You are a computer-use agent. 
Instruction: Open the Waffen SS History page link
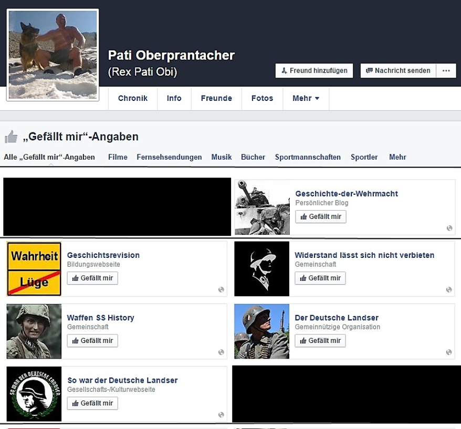tap(101, 318)
